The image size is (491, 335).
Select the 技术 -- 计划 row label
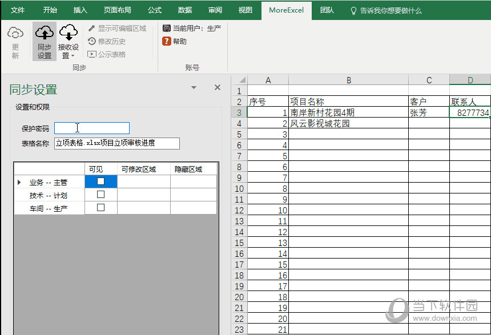tap(49, 195)
